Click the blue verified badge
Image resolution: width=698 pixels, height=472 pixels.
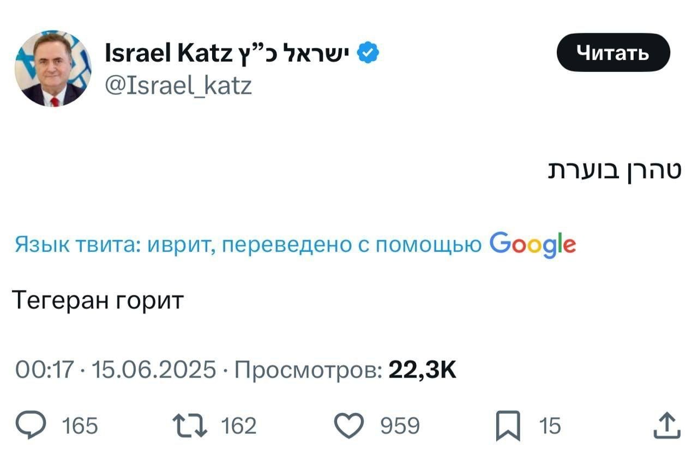click(368, 53)
